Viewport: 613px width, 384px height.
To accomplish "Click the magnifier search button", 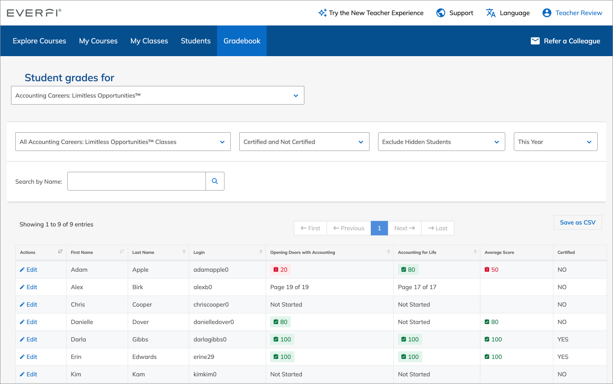I will point(215,181).
